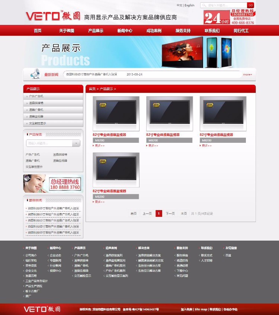Viewport: 279px width, 315px height.
Task: Click more+ beside the news ticker
Action: pyautogui.click(x=247, y=74)
